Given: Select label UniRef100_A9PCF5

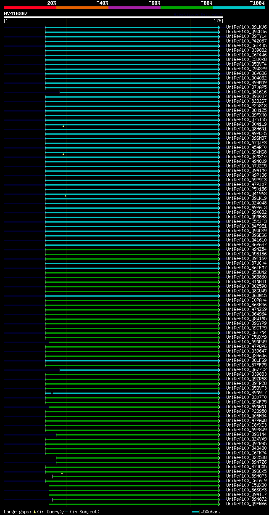Looking at the screenshot, I should coord(246,133).
